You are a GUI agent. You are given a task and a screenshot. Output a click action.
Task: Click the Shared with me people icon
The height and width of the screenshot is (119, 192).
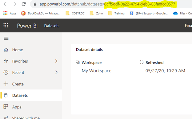pos(6,117)
